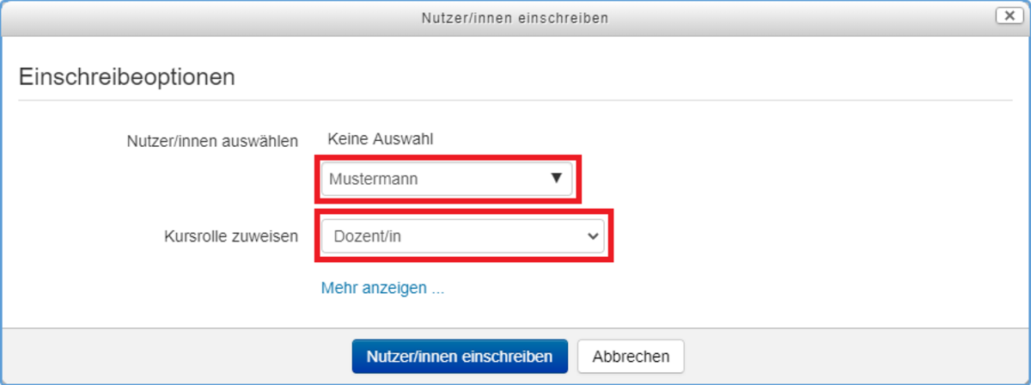Click the word Mustermann in the search box
This screenshot has width=1031, height=385.
pyautogui.click(x=373, y=180)
